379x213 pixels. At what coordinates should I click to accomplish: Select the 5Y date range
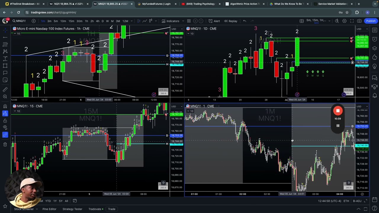[60, 201]
